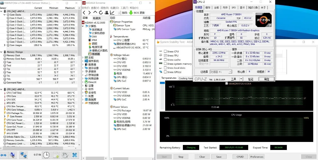Image resolution: width=318 pixels, height=160 pixels.
Task: Expand 操作系统 node in AIDA64 tree
Action: (83, 61)
